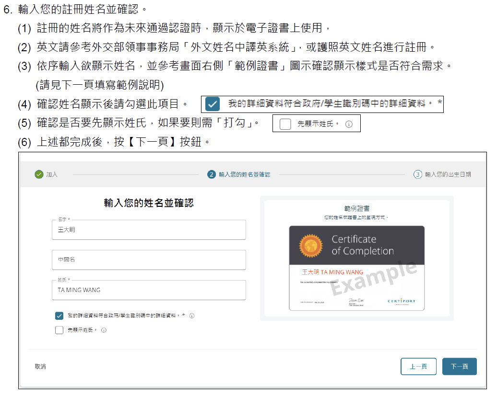The image size is (497, 394).
Task: Click the Certificate of Completion title
Action: click(363, 245)
